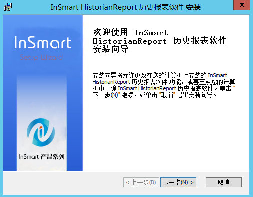Click the InSmart Setup Wizard heading in the banner
Viewport: 253px width, 197px height.
coord(43,48)
